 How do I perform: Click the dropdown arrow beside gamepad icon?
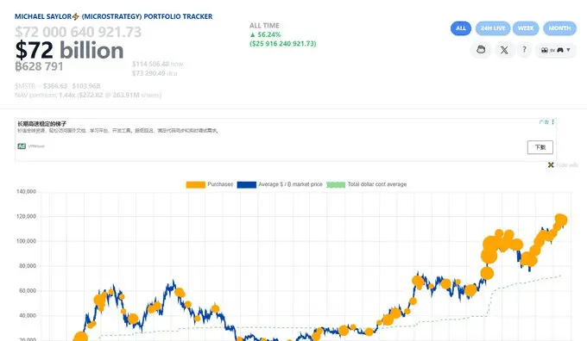pos(568,50)
